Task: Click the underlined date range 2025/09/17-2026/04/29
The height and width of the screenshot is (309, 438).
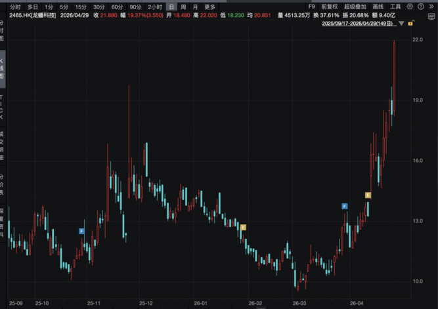Action: pos(358,23)
